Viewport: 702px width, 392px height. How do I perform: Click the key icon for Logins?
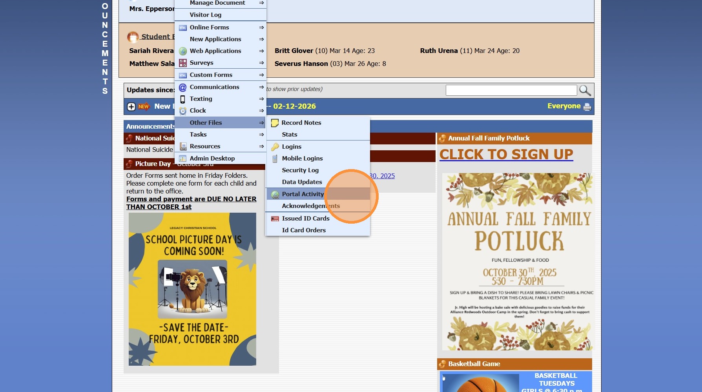coord(275,147)
